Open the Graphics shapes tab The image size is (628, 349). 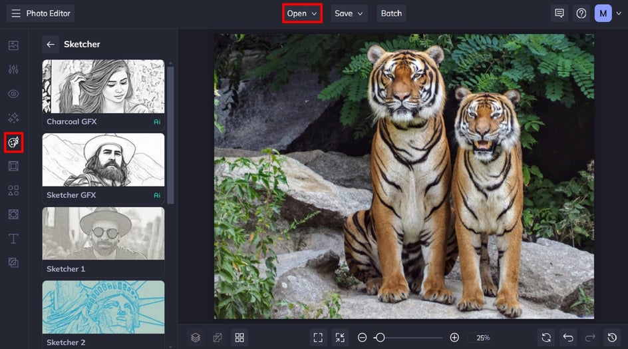click(13, 190)
